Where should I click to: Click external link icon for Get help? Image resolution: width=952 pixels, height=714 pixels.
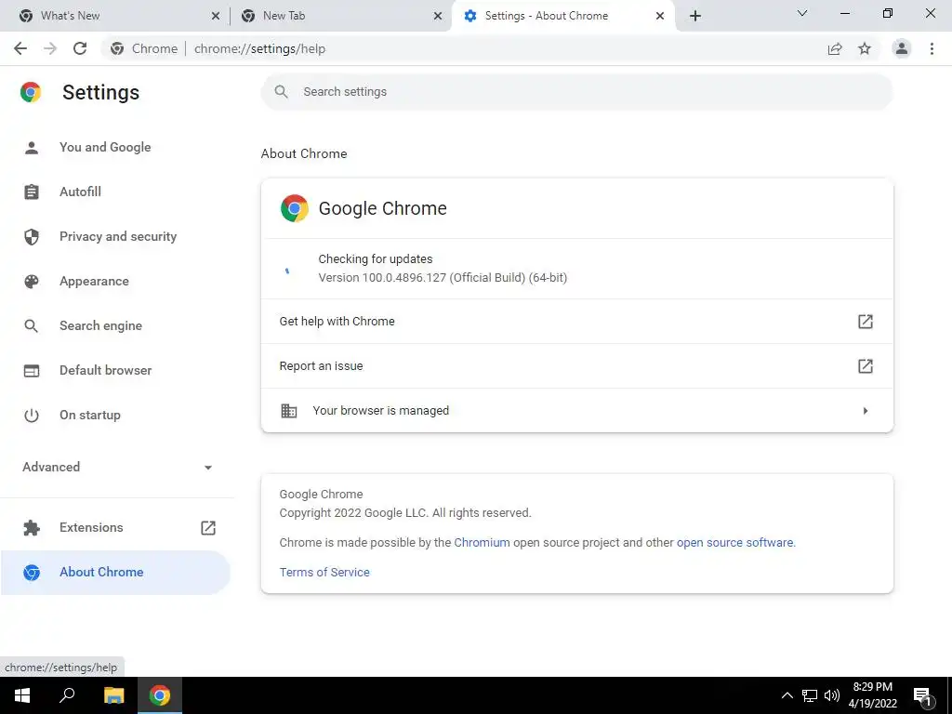pyautogui.click(x=866, y=321)
